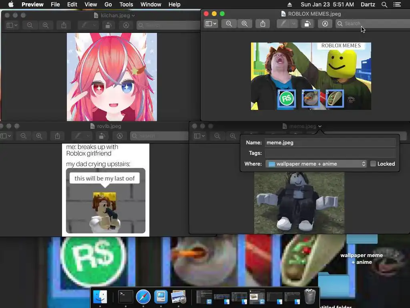Click Search field in rovlb.jpeg window
410x308 pixels.
tap(159, 136)
